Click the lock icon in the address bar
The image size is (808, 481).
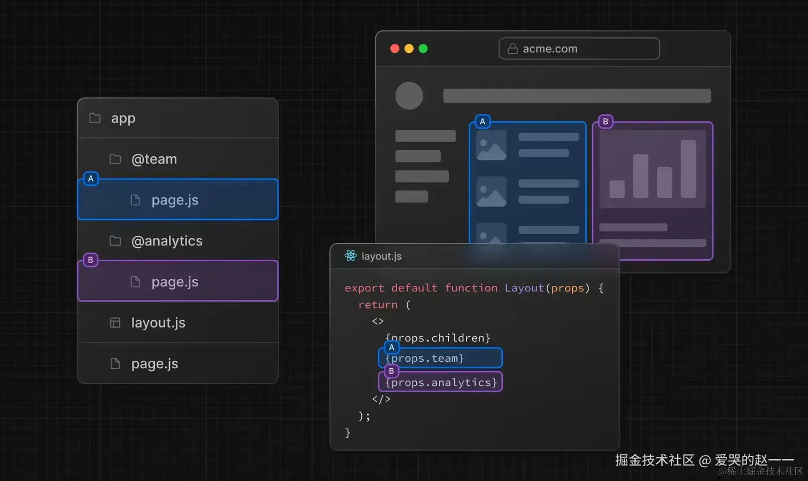click(x=512, y=49)
